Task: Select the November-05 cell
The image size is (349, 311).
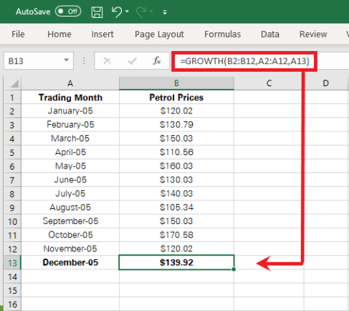Action: click(70, 249)
